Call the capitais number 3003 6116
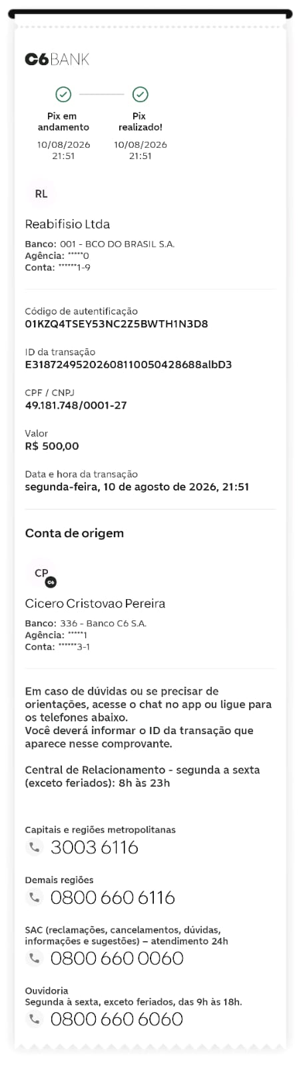 pos(95,847)
